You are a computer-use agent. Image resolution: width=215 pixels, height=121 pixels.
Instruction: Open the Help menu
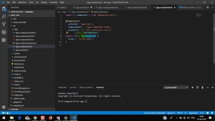[x=62, y=2]
